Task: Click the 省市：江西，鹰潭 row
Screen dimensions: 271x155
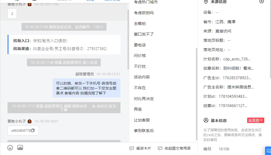Action: point(219,22)
